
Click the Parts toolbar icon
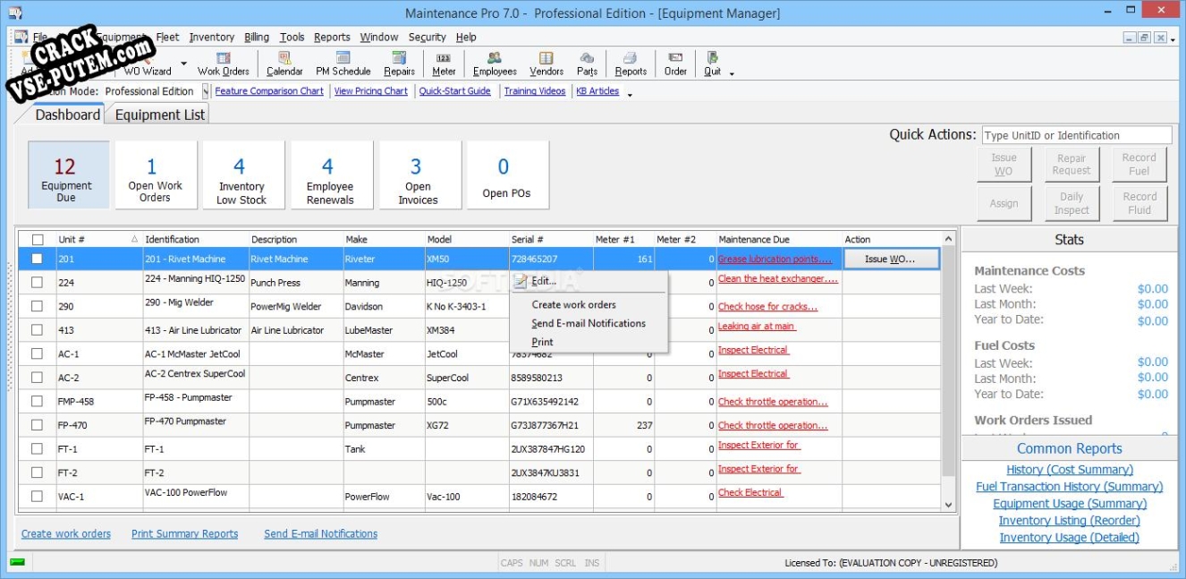(587, 63)
